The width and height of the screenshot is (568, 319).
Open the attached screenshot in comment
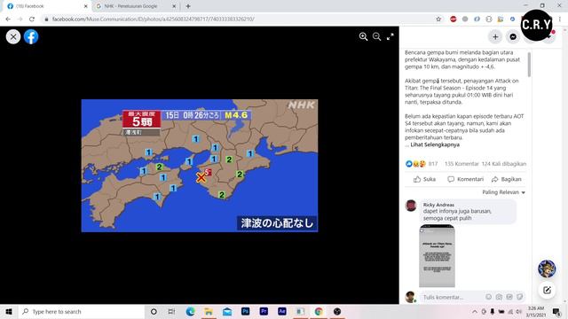click(x=437, y=256)
